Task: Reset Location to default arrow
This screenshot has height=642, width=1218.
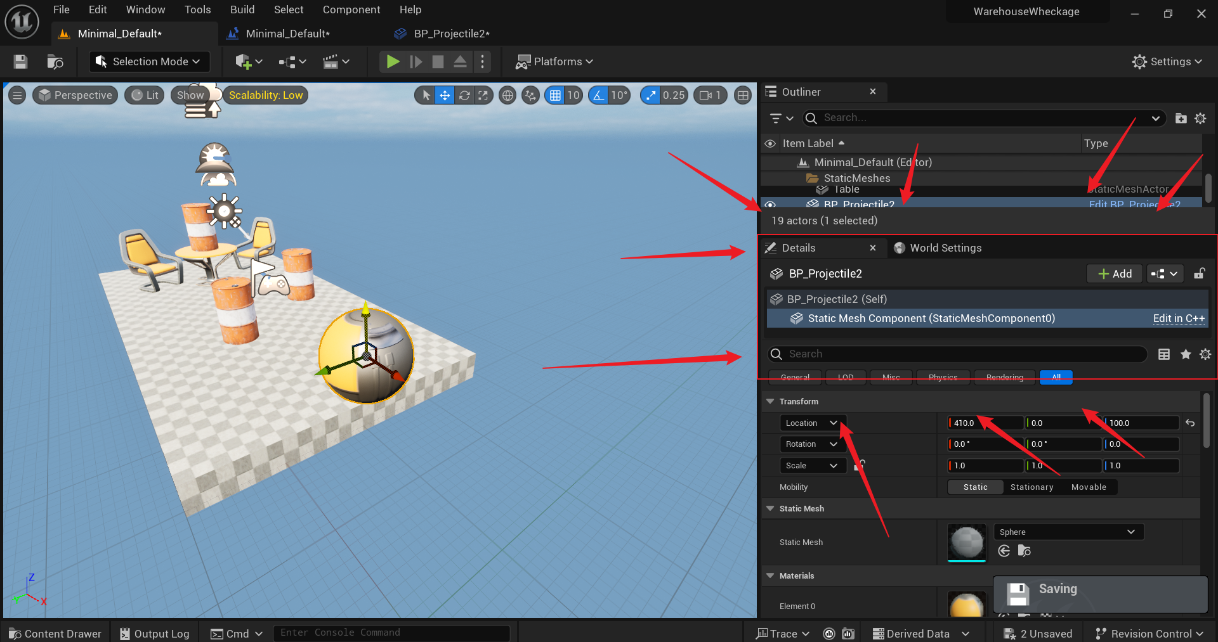Action: (1190, 423)
